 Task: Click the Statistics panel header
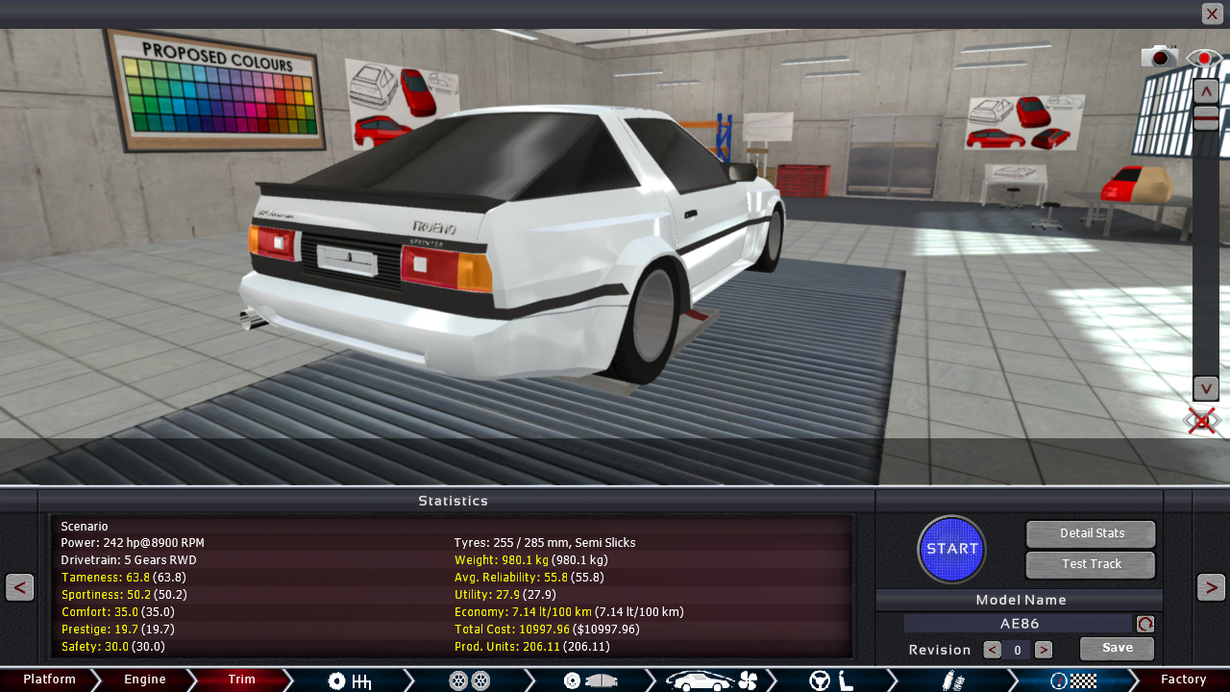[455, 501]
